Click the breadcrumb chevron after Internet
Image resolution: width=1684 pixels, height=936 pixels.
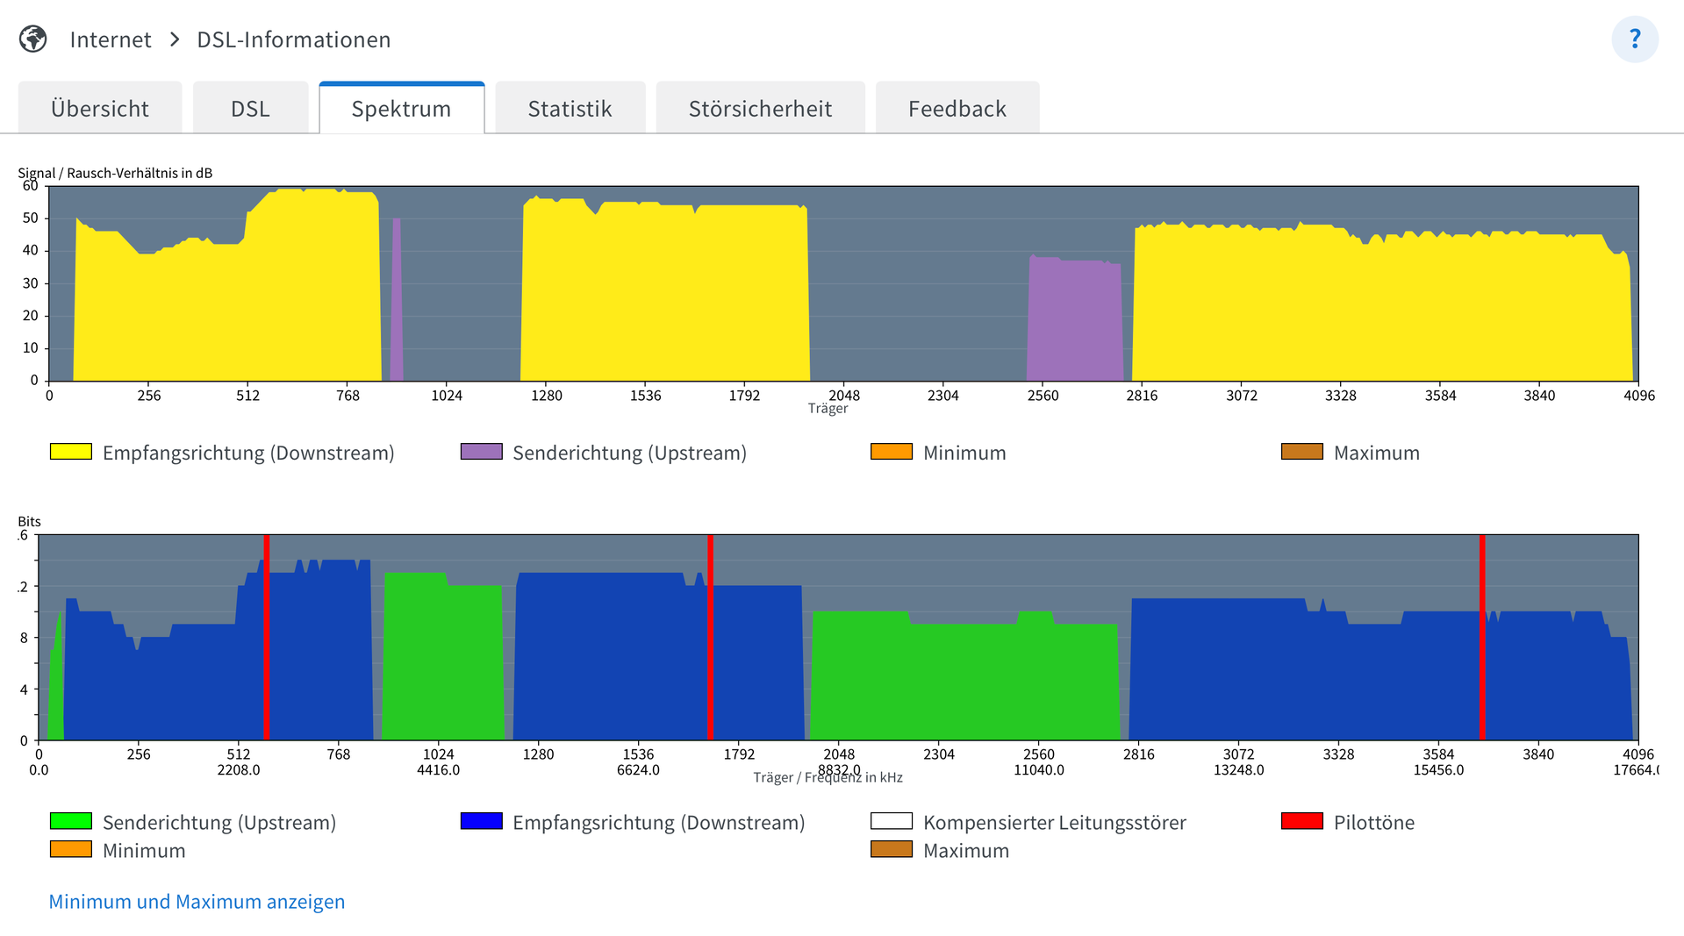(x=175, y=39)
